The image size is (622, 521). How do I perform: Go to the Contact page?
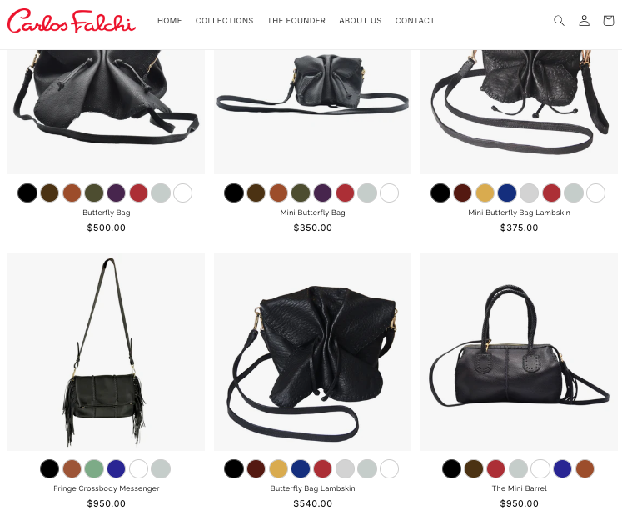pyautogui.click(x=415, y=21)
